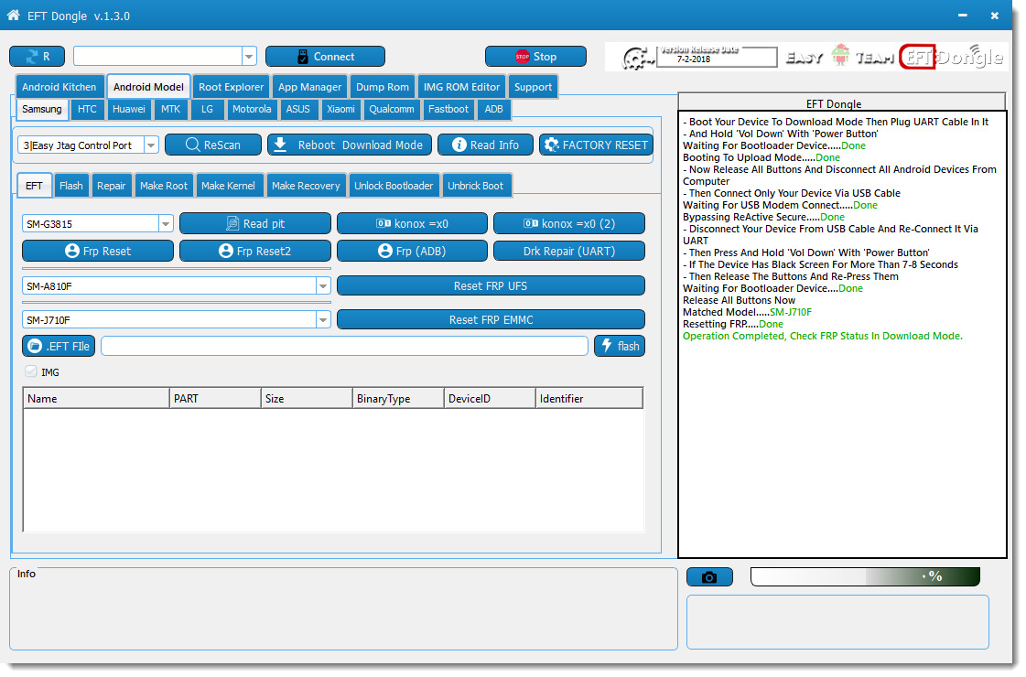This screenshot has height=677, width=1026.
Task: Click the Reset FRP UFS button
Action: [491, 285]
